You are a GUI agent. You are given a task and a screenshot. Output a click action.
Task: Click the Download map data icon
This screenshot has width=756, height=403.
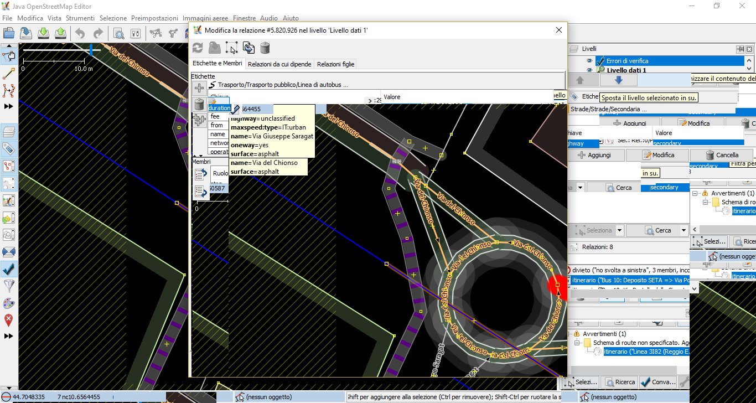click(44, 33)
